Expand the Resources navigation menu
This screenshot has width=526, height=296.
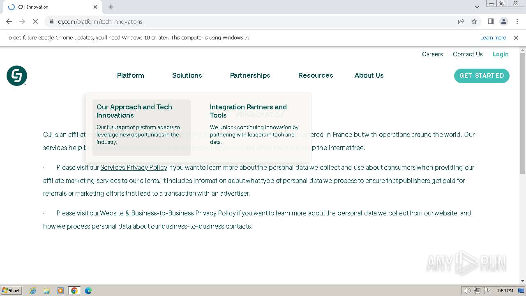(x=316, y=76)
